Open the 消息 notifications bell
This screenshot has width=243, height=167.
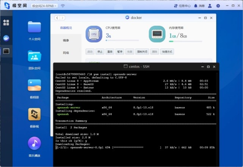pyautogui.click(x=199, y=6)
